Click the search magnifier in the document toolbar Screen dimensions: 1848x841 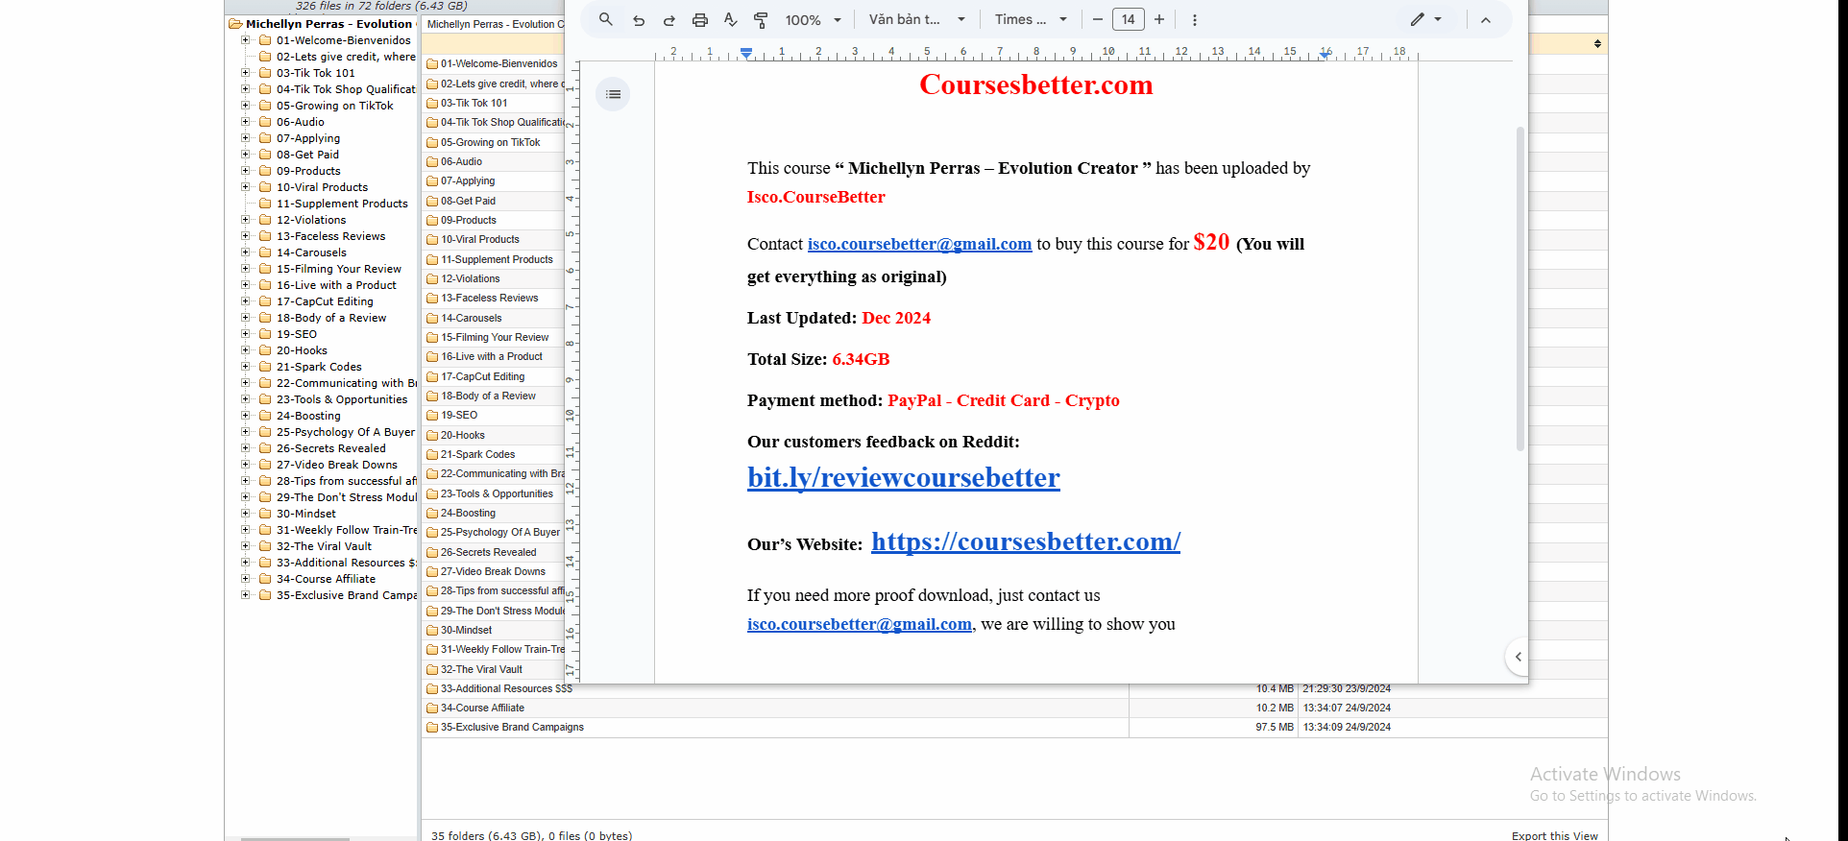pyautogui.click(x=605, y=19)
